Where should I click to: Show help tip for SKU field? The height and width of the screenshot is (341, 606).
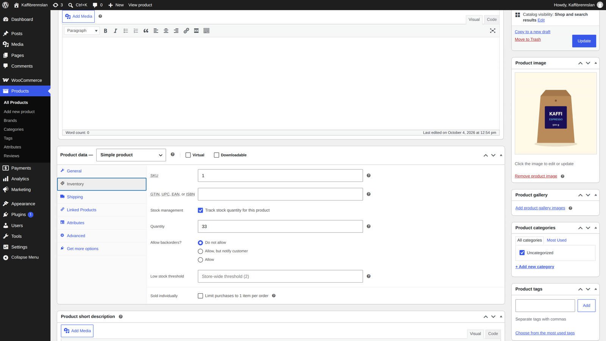pyautogui.click(x=369, y=175)
